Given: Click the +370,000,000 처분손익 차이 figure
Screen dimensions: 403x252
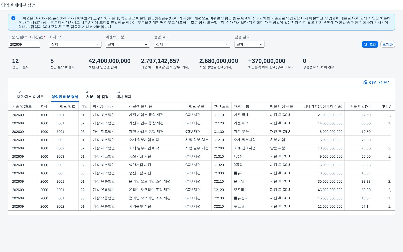Looking at the screenshot, I should (x=267, y=61).
